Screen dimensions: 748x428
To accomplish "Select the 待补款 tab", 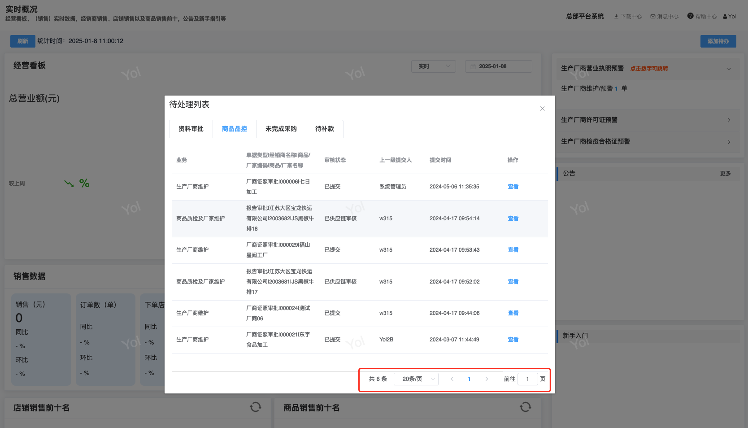I will pos(324,129).
